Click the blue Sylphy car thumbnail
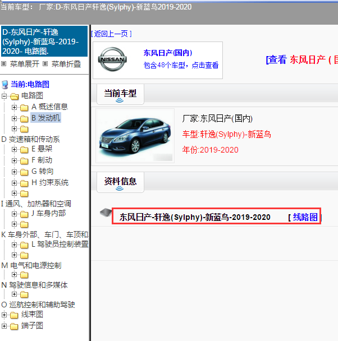Screen dimensions: 338x341 (x=135, y=136)
